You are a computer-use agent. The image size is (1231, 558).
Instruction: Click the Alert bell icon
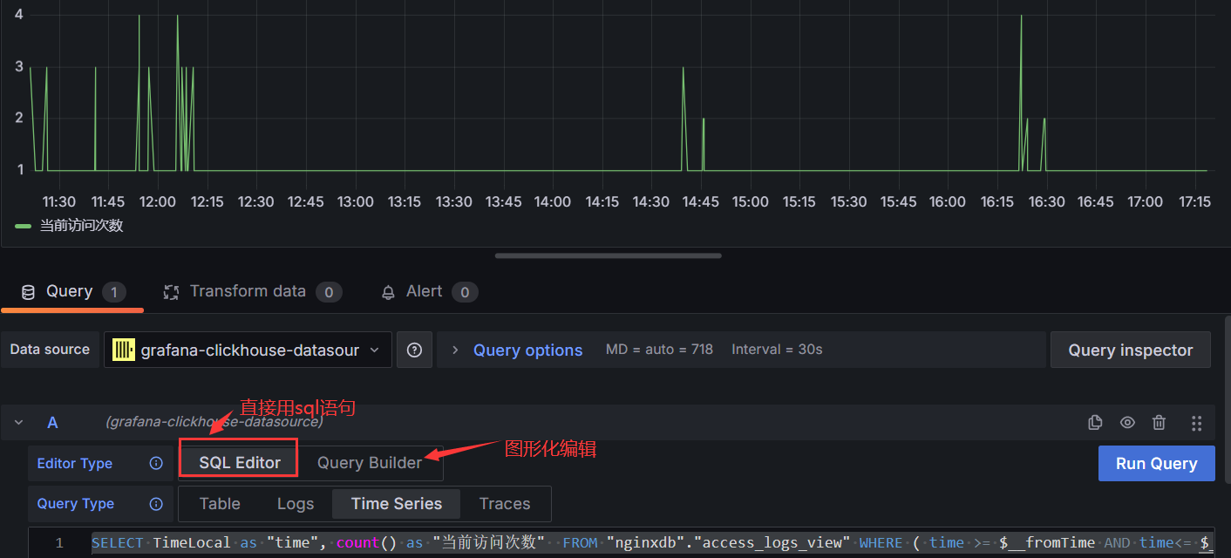[x=389, y=292]
